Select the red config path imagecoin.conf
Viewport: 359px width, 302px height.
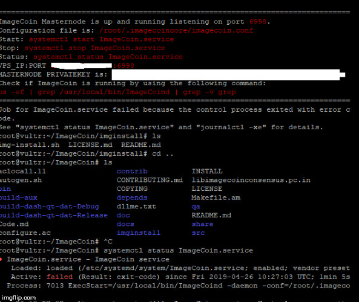[x=176, y=30]
